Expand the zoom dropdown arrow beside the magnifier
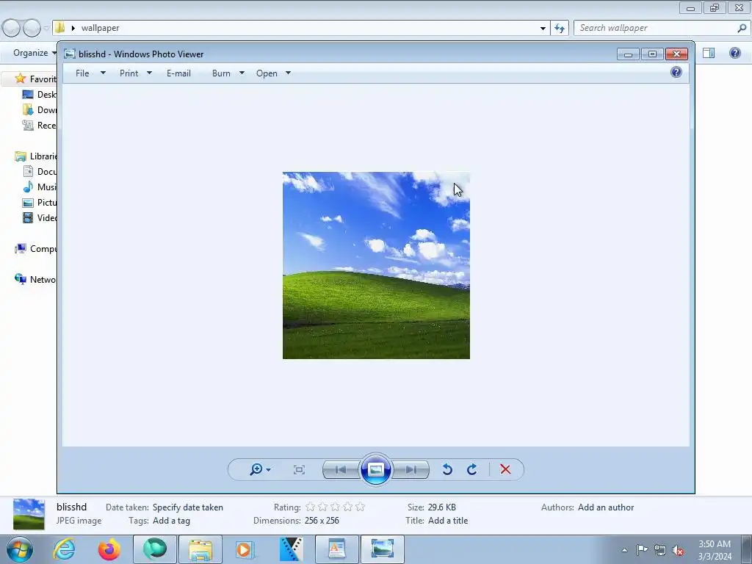The width and height of the screenshot is (752, 564). 269,470
